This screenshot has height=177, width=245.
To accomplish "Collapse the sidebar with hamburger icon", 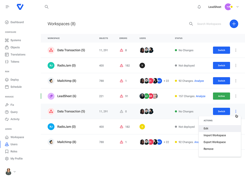I will point(7,7).
